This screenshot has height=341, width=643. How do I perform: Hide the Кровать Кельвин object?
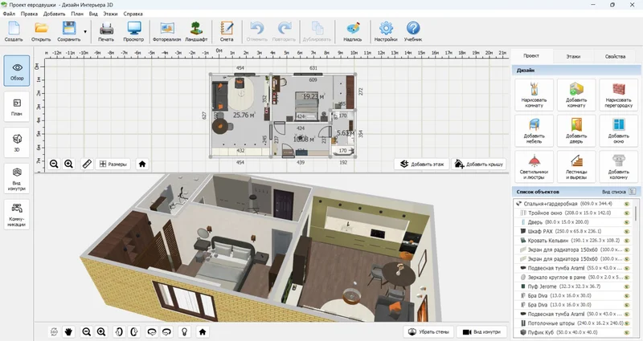pyautogui.click(x=627, y=240)
